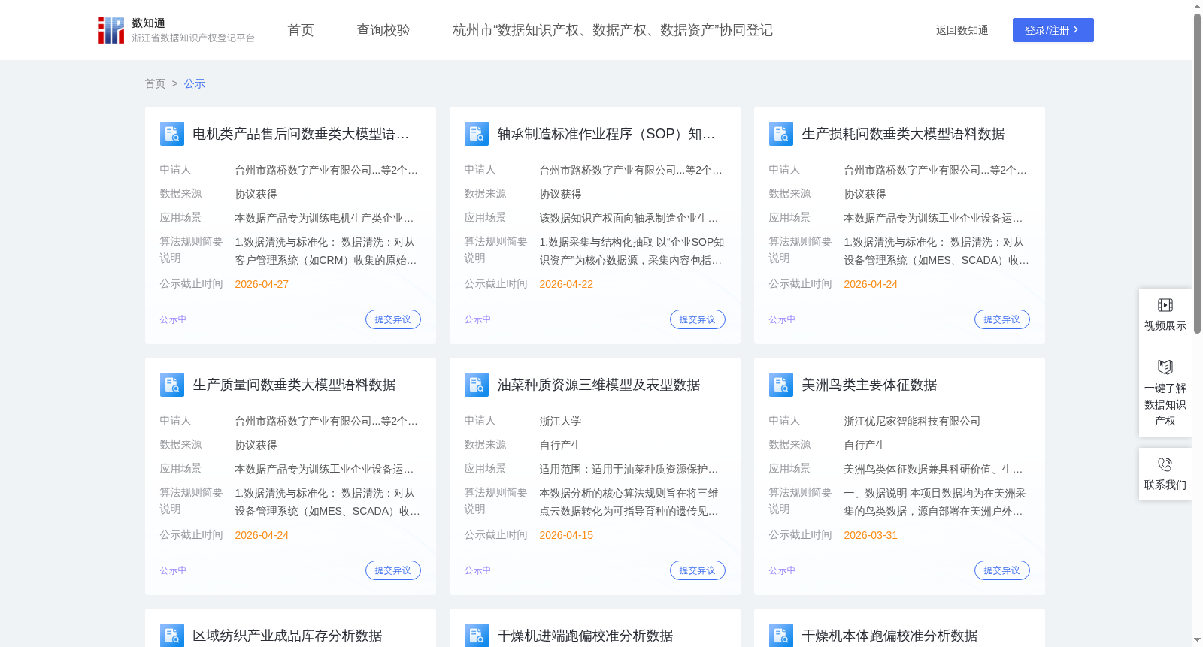Submit objection for 油菜种质资源 card
The image size is (1203, 647).
point(697,570)
